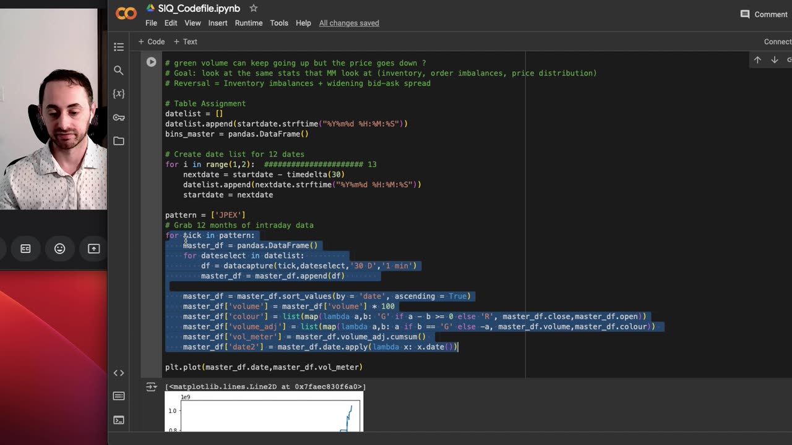Click the notebook title SIQ_Codefile.ipynb
The image size is (792, 445).
pos(199,9)
